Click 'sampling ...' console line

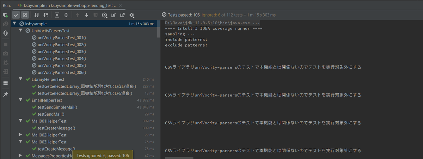pyautogui.click(x=180, y=34)
